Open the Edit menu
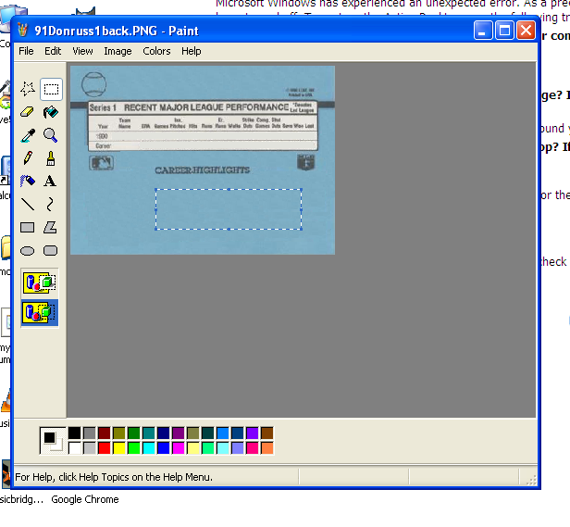Viewport: 570px width, 527px height. pyautogui.click(x=53, y=51)
